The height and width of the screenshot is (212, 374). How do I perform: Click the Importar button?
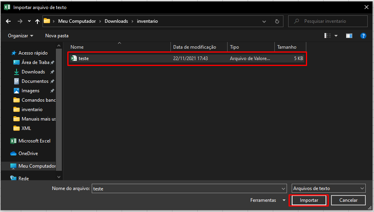309,200
